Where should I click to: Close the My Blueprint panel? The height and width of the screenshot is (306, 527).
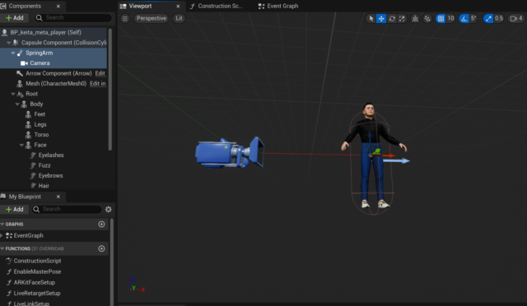pyautogui.click(x=58, y=197)
